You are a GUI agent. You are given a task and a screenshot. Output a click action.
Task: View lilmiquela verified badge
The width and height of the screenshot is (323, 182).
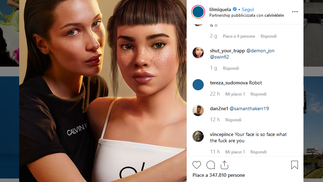click(235, 9)
